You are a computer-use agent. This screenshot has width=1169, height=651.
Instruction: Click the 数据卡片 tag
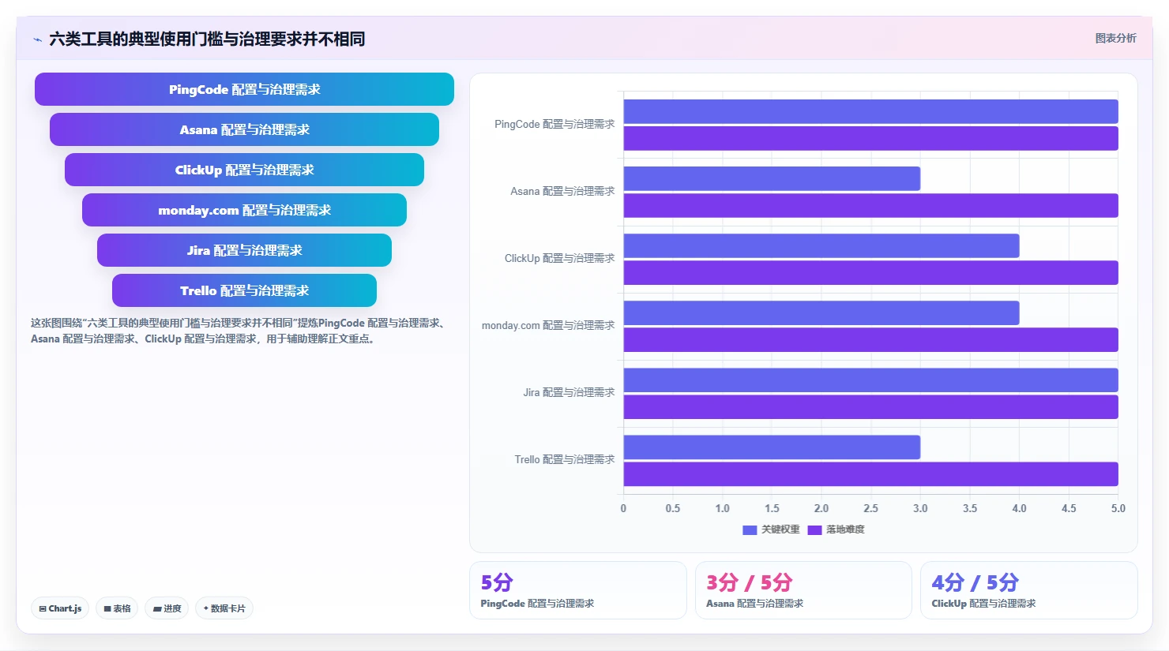(224, 608)
